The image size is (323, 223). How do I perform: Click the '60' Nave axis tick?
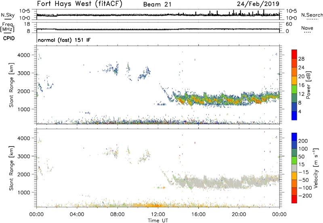coord(289,24)
